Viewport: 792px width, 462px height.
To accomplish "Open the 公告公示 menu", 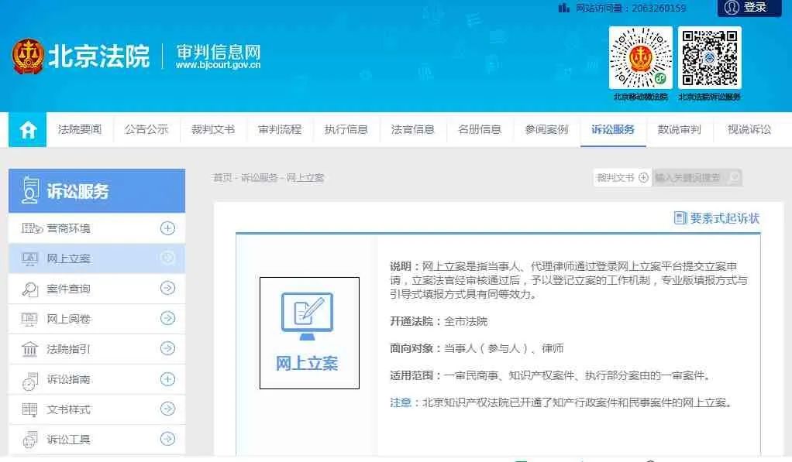I will [x=146, y=129].
